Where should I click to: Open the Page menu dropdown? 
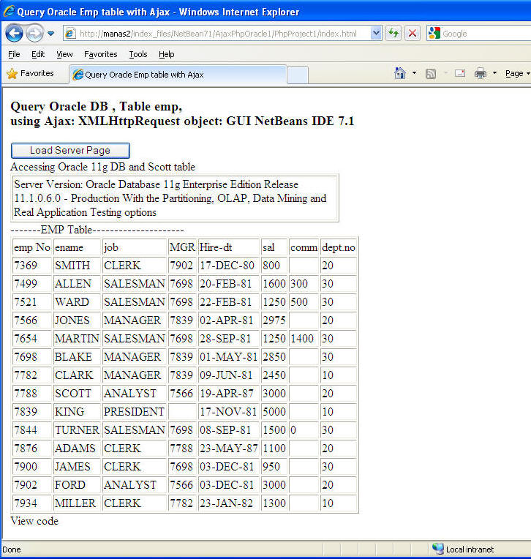click(x=517, y=73)
